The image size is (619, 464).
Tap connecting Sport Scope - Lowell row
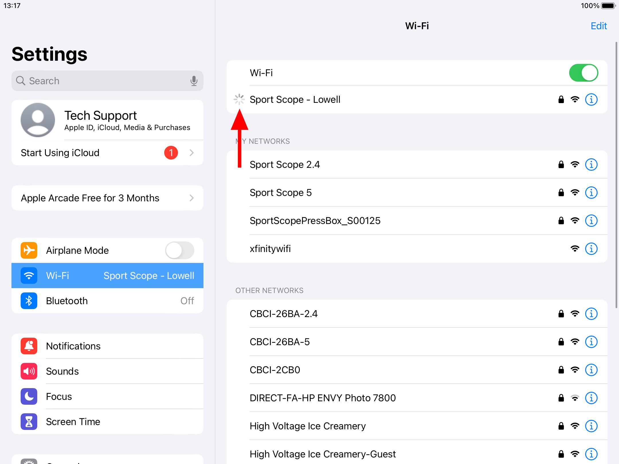point(417,100)
